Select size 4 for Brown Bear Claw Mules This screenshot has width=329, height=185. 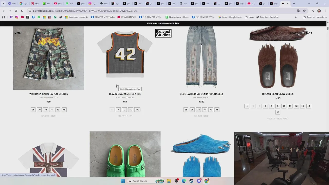[x=247, y=106]
